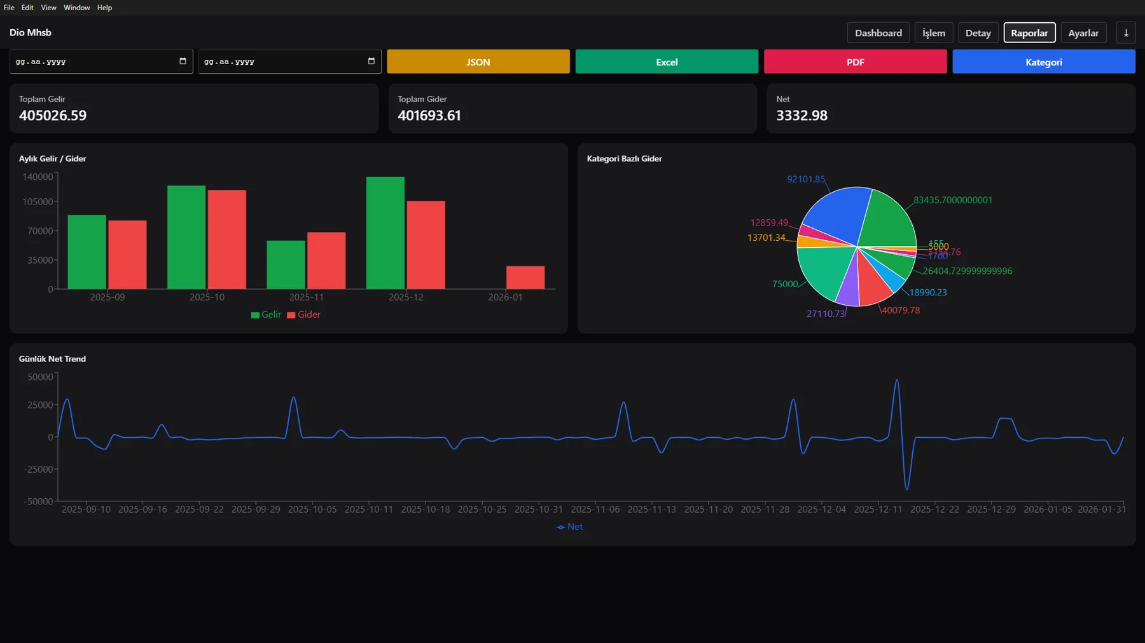Open the Detay tab
The height and width of the screenshot is (643, 1145).
[978, 33]
